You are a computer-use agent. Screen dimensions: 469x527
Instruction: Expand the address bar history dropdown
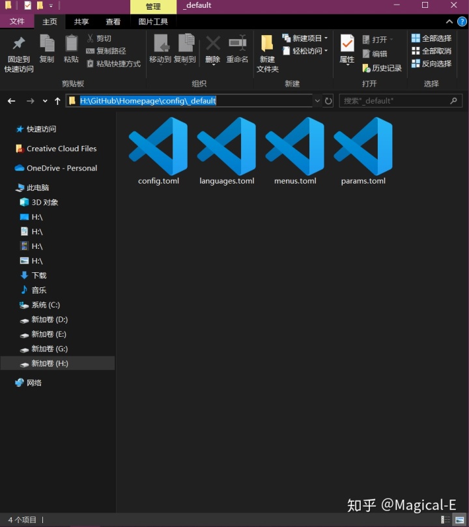pyautogui.click(x=317, y=101)
